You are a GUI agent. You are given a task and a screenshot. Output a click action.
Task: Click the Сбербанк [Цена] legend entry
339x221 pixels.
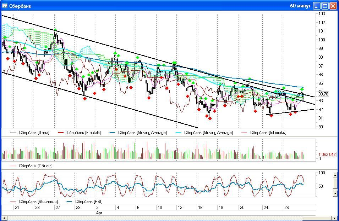[30, 133]
